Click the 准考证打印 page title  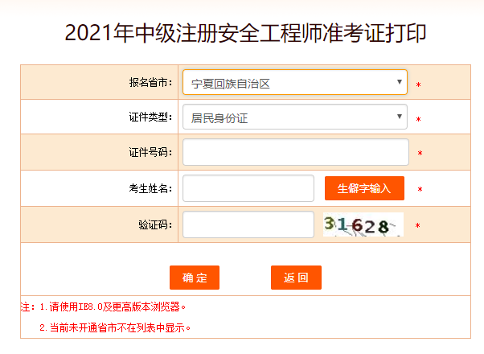[x=245, y=34]
